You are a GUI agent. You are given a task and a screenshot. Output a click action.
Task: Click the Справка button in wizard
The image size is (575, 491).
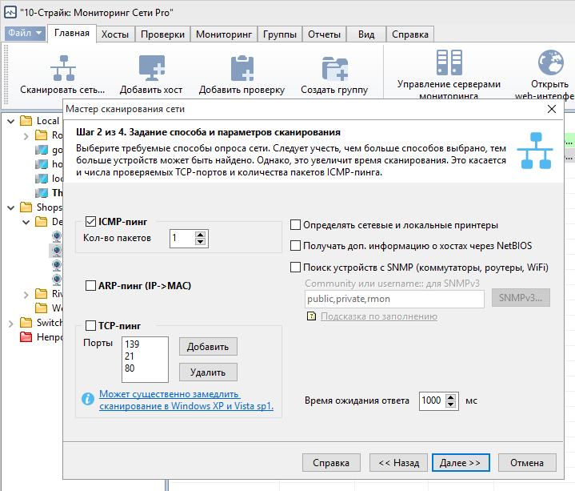tap(331, 463)
